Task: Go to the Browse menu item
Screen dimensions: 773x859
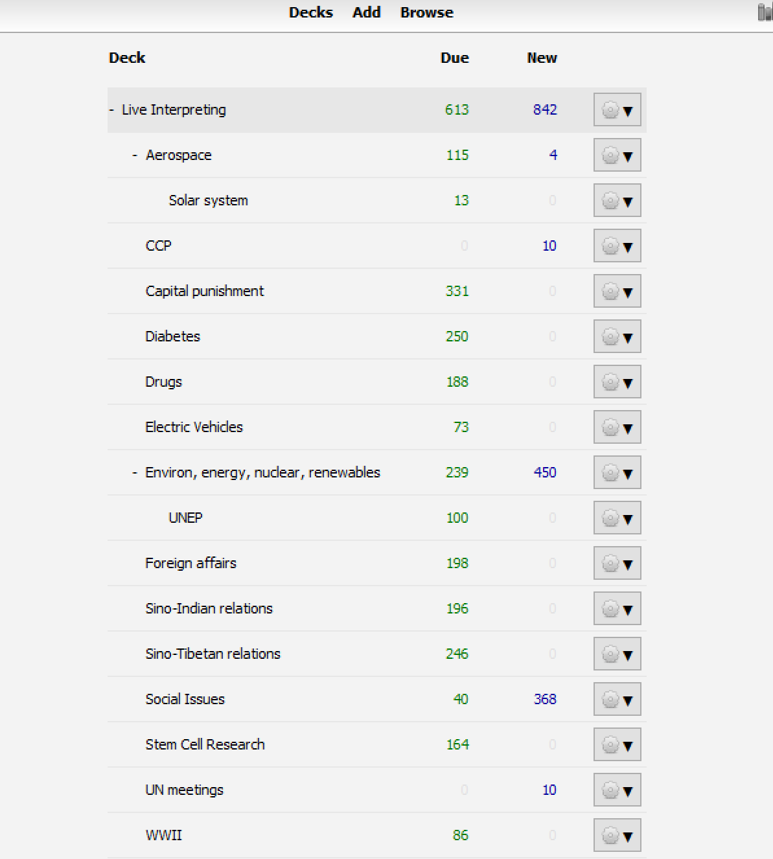Action: pyautogui.click(x=426, y=13)
